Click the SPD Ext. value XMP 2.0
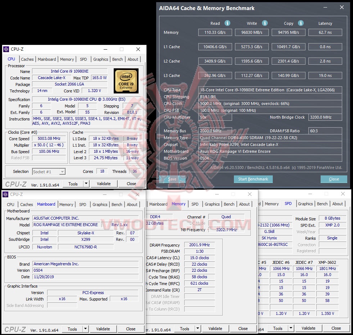Image resolution: width=353 pixels, height=335 pixels. tap(332, 225)
